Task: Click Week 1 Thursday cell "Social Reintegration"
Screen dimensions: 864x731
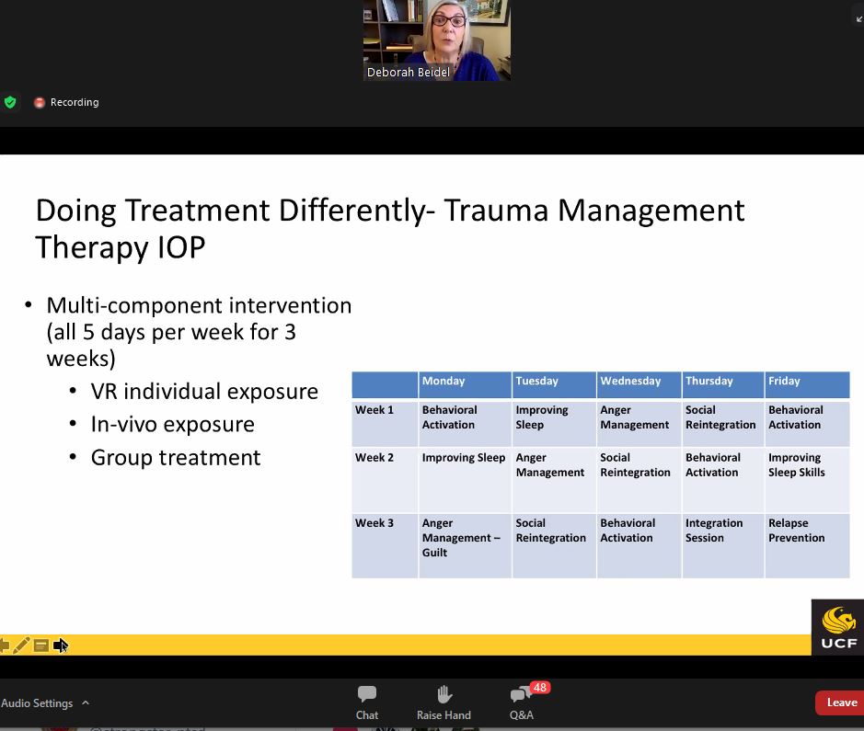Action: (x=723, y=423)
